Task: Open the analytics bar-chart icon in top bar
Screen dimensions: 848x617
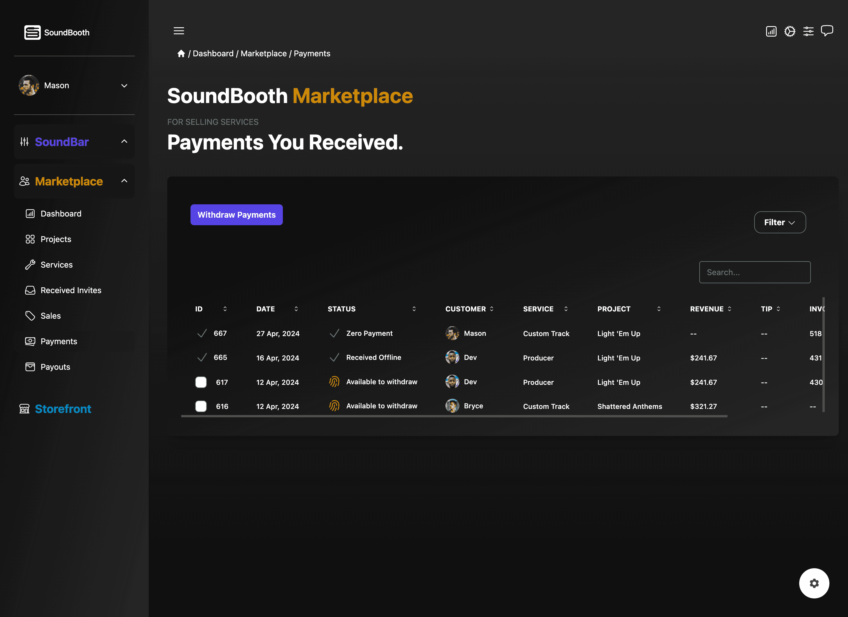Action: 771,31
